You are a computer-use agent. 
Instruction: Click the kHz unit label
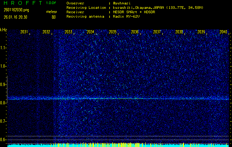point(3,29)
